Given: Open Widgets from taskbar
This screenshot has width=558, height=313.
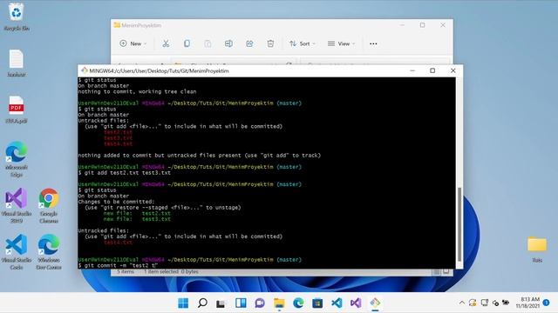Looking at the screenshot, I should pos(241,303).
